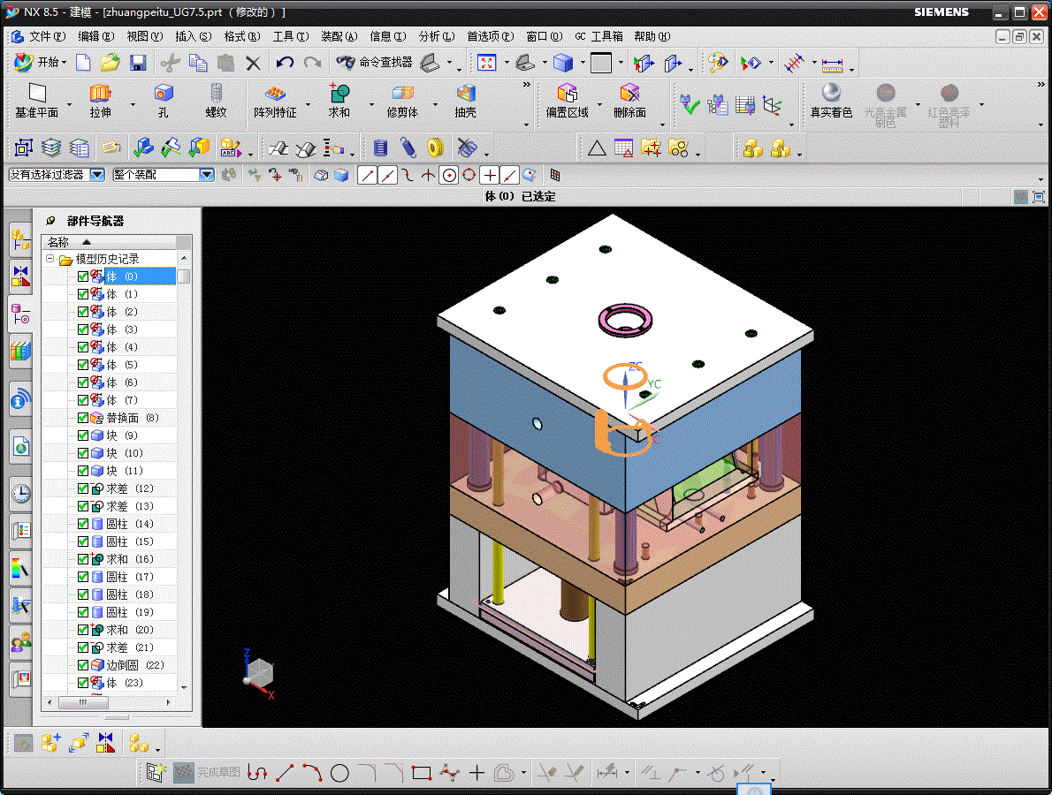Click the Extrude (拉伸) tool icon

(x=100, y=94)
